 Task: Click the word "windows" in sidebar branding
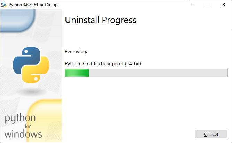[23, 134]
